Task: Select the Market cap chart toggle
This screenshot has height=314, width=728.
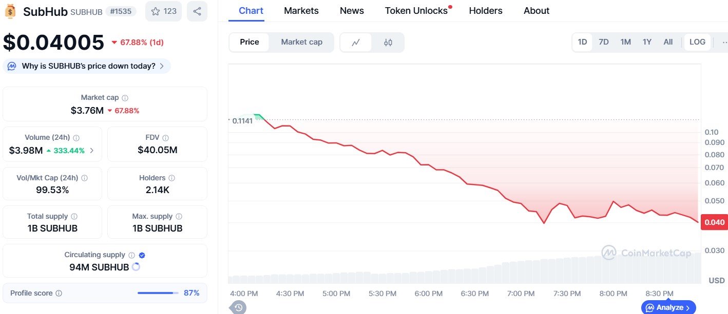Action: [301, 42]
